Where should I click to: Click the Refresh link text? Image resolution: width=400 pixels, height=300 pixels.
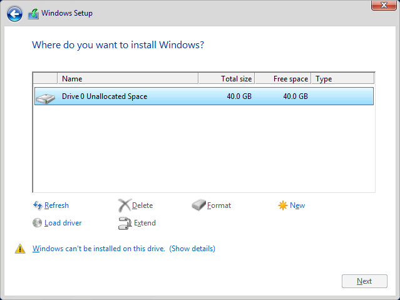coord(56,205)
